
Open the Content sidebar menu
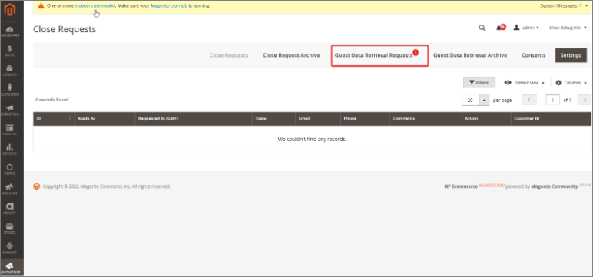click(x=10, y=130)
